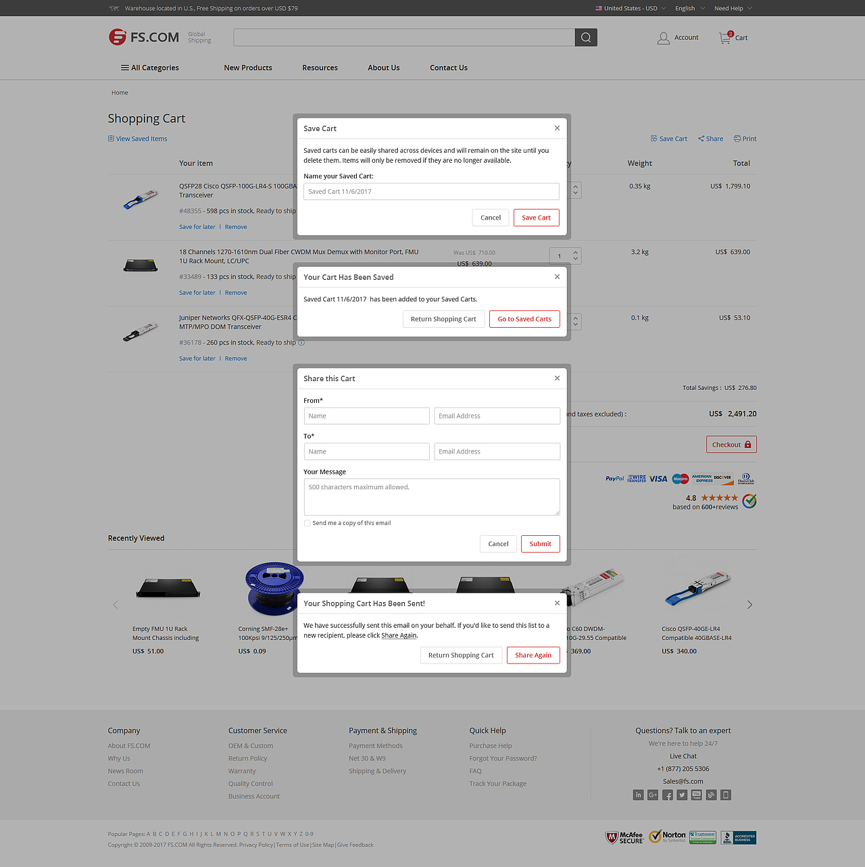Click Return Shopping Cart in Cart Sent dialog

[x=461, y=655]
